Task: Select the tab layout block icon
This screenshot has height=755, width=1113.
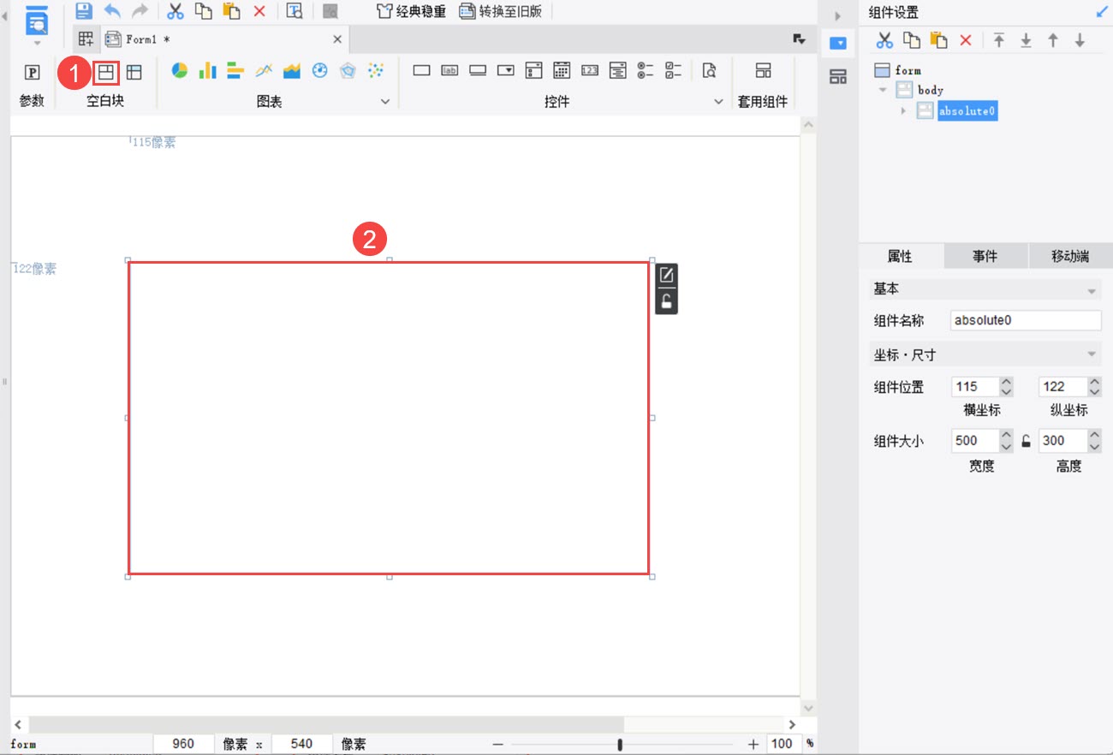Action: point(134,72)
